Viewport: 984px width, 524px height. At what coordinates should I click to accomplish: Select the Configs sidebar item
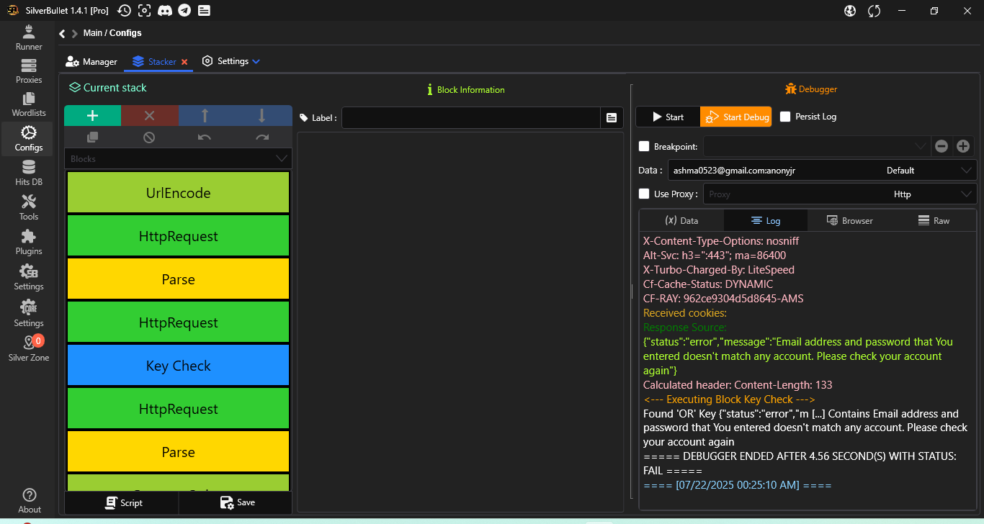point(29,138)
